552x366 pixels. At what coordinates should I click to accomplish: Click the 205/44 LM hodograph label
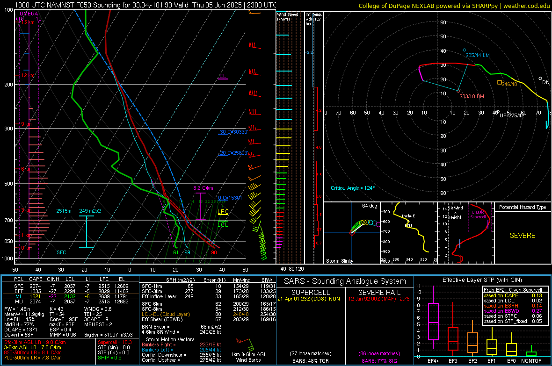coord(477,55)
